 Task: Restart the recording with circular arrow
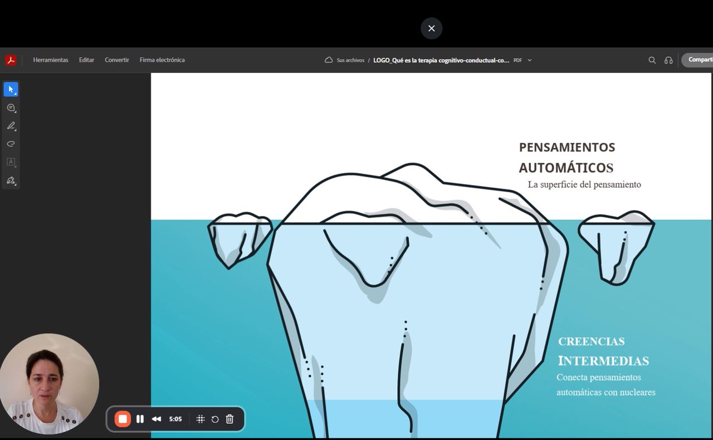pos(215,419)
